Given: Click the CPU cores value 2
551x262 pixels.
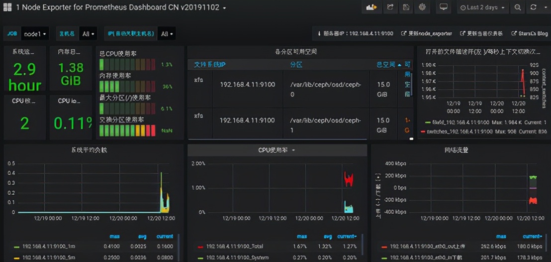Looking at the screenshot, I should (x=24, y=124).
